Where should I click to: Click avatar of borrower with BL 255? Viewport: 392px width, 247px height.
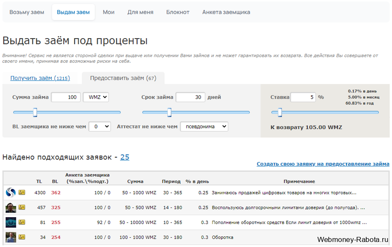click(11, 222)
